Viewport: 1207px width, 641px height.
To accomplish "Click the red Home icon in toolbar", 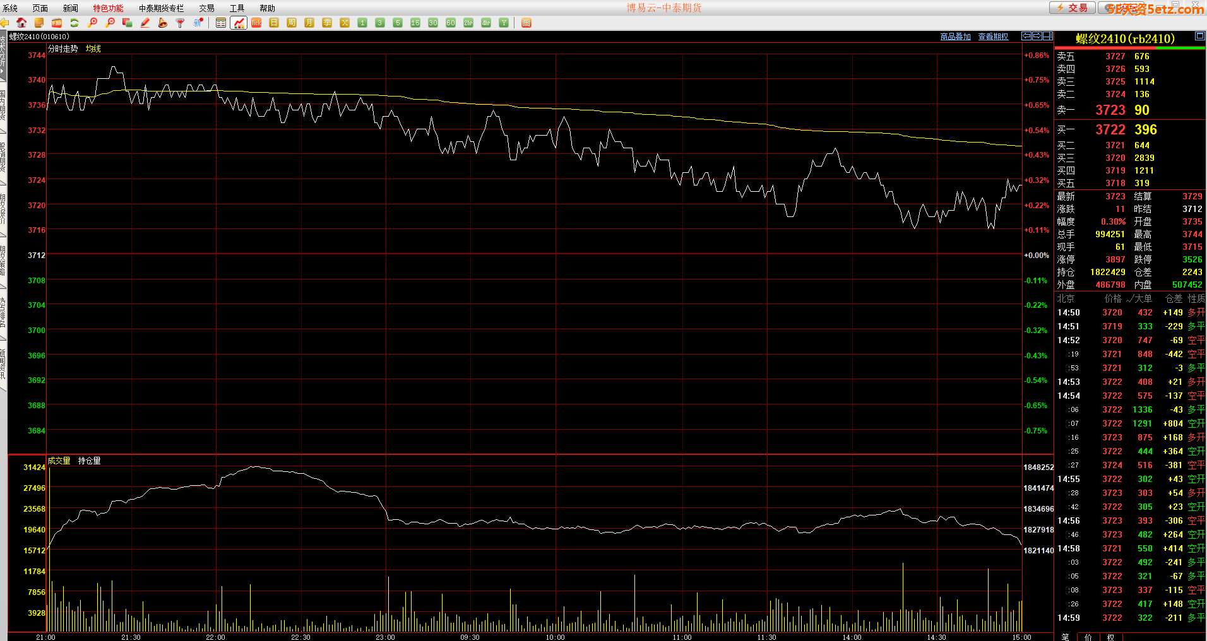I will [x=21, y=23].
